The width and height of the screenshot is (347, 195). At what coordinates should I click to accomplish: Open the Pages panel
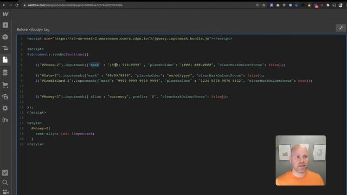point(5,60)
